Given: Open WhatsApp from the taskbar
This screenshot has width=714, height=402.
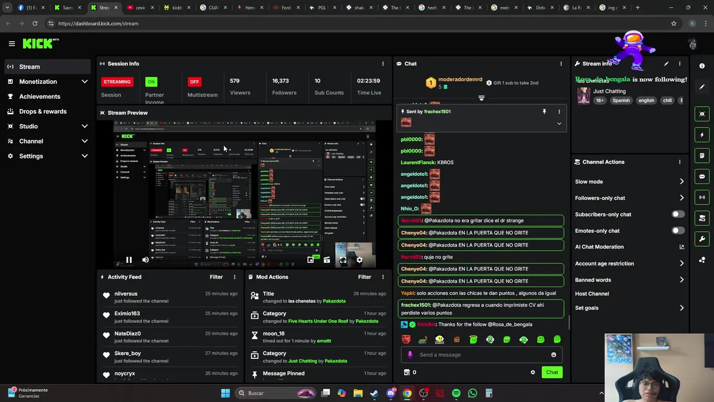Looking at the screenshot, I should click(x=472, y=393).
